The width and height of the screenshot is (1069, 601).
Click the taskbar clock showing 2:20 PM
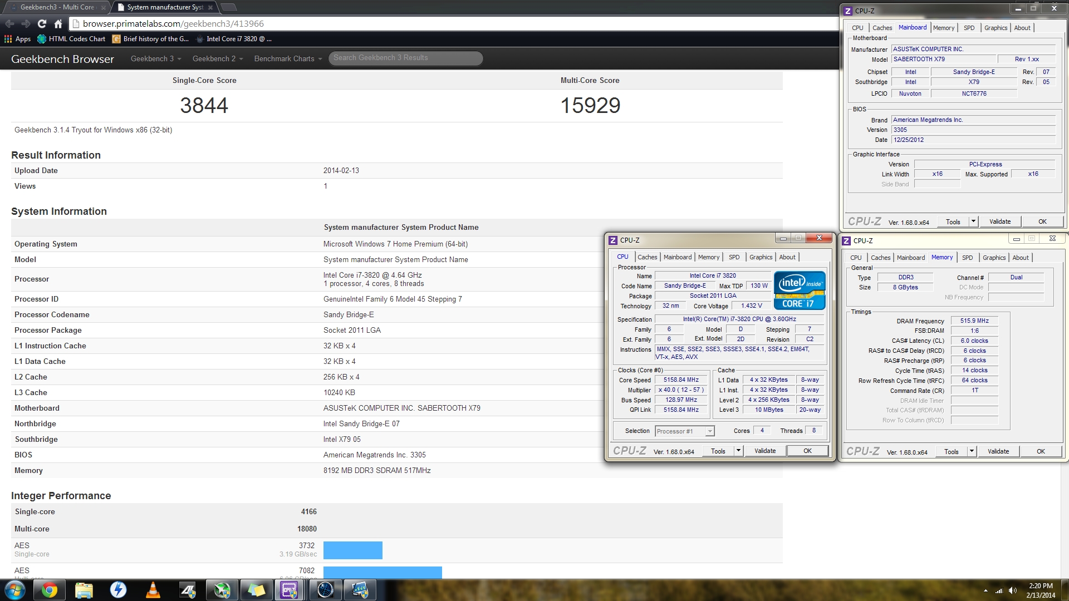[1041, 590]
